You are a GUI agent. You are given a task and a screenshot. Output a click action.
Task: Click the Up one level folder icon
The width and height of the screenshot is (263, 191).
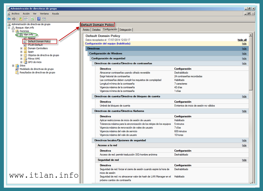tap(21, 19)
